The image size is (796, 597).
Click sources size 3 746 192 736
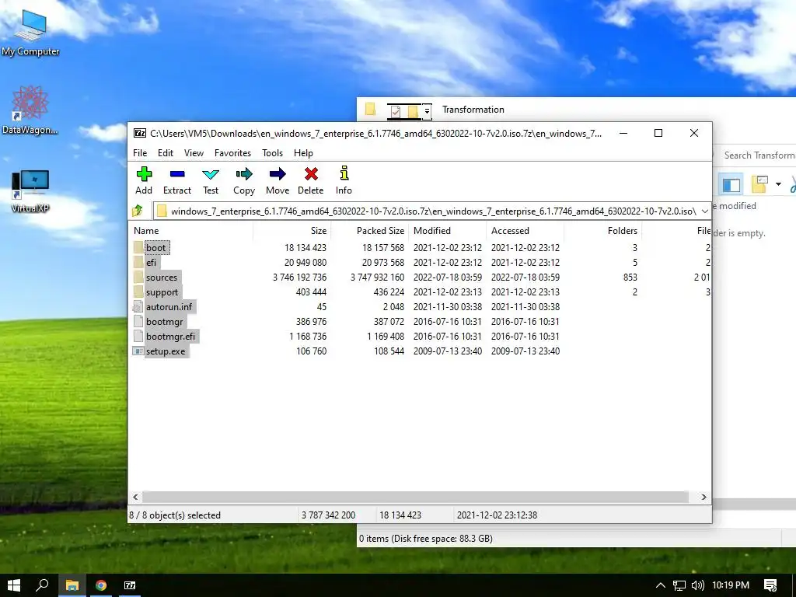point(299,278)
